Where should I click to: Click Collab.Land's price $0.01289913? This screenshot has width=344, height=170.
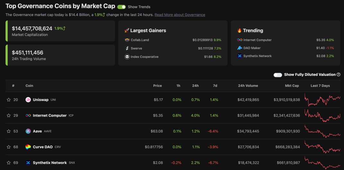click(x=203, y=40)
